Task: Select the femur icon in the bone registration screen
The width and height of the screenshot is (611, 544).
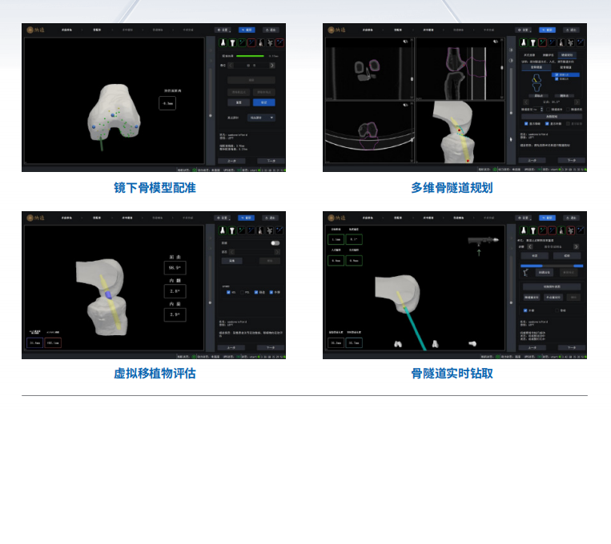Action: pos(223,42)
